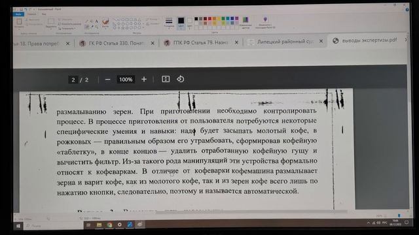Select the Pencil tool
This screenshot has height=235, width=419.
[86, 22]
